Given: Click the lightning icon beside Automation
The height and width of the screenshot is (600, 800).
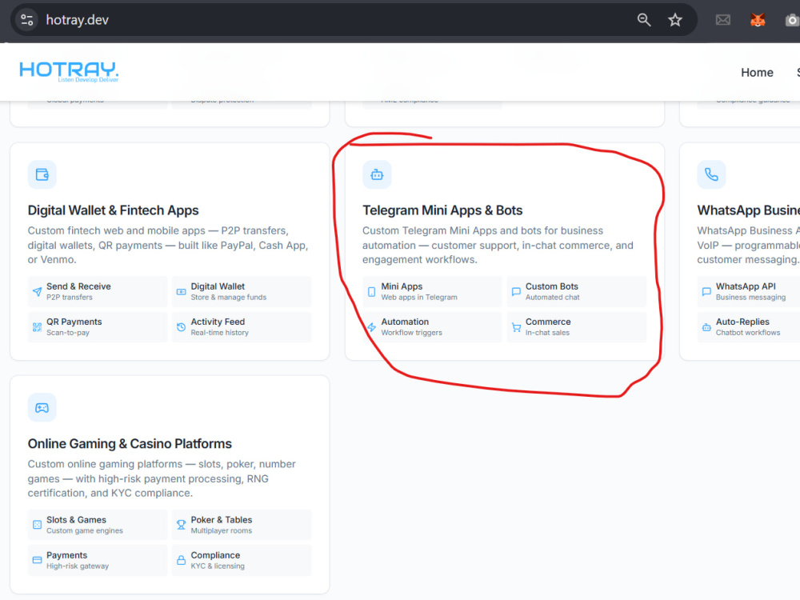Looking at the screenshot, I should [371, 327].
